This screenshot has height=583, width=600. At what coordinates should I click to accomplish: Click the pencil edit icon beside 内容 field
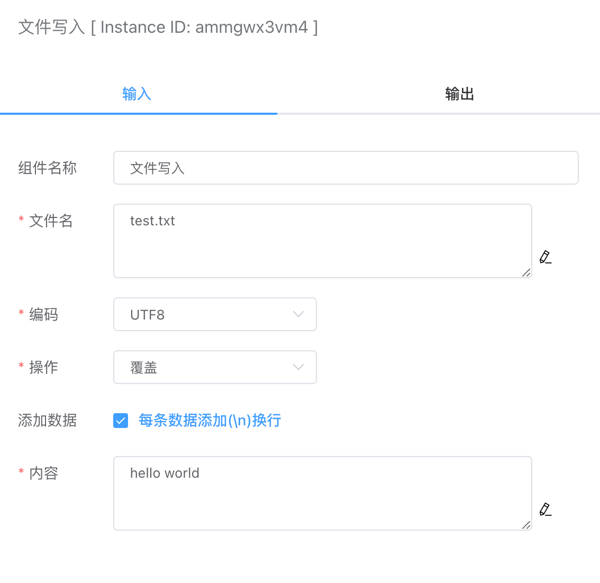546,509
